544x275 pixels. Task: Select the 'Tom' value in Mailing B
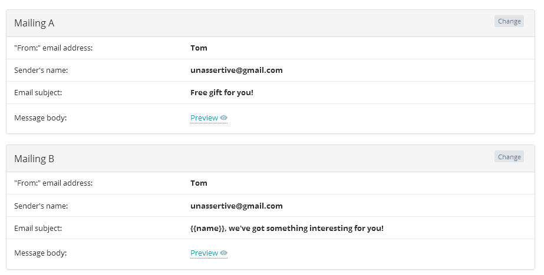coord(199,183)
